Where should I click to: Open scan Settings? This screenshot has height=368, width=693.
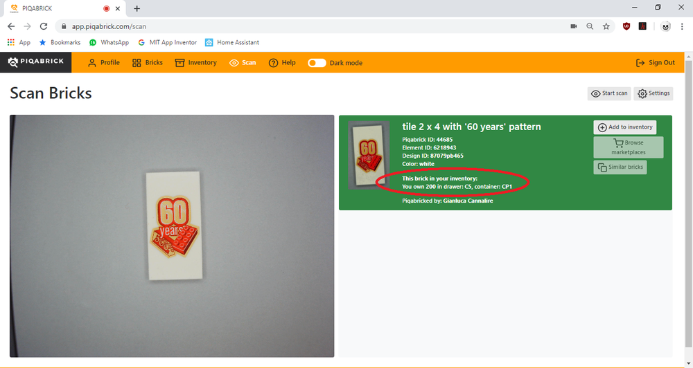653,93
